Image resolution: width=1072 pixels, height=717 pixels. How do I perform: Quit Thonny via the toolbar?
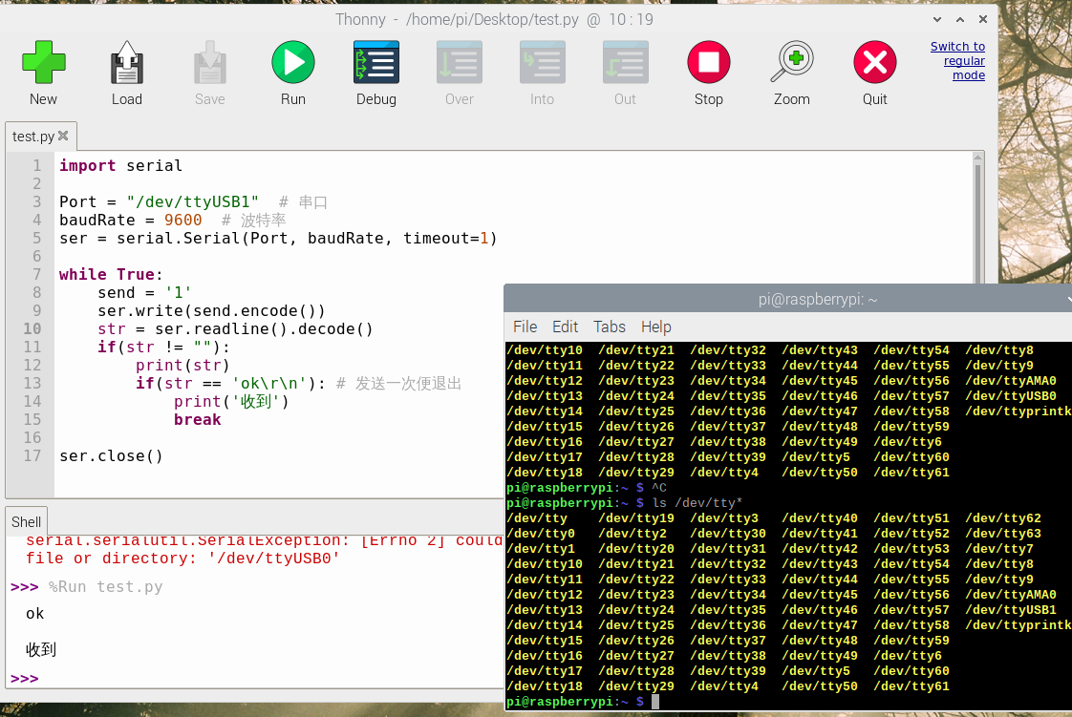pos(874,62)
